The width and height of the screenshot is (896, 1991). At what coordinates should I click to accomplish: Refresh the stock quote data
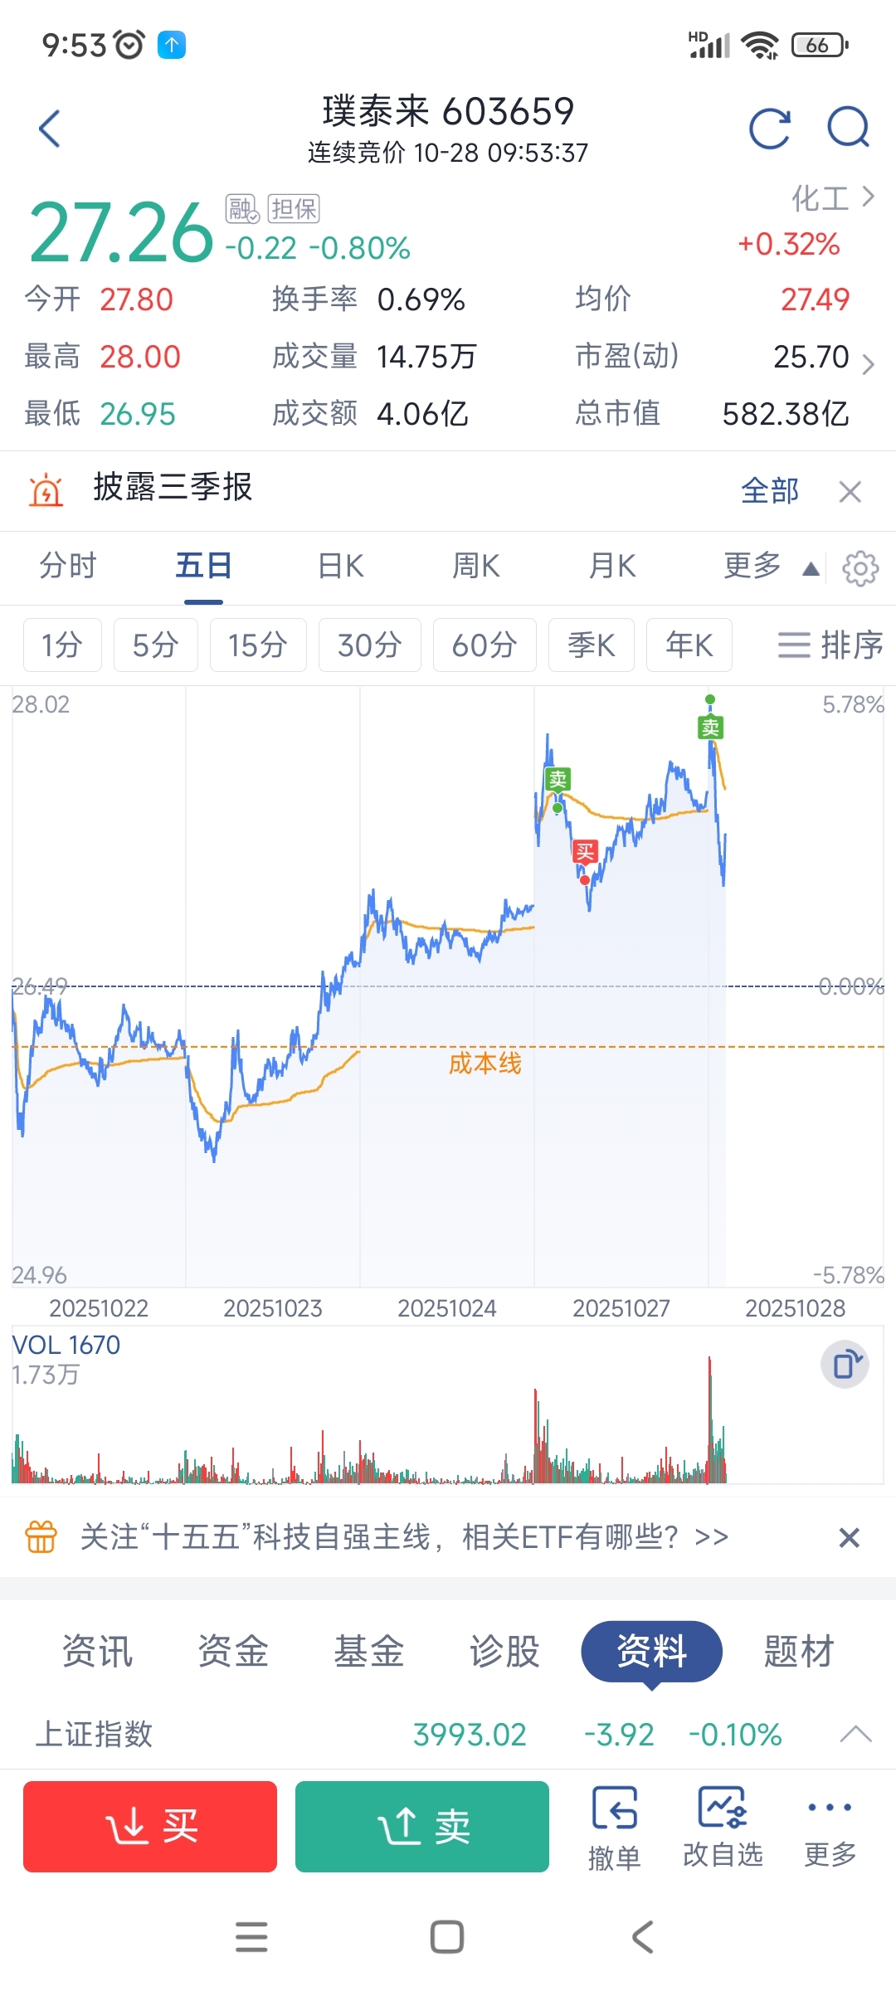coord(769,129)
